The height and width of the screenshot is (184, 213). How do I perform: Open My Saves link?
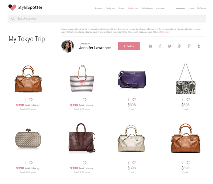[x=201, y=8]
